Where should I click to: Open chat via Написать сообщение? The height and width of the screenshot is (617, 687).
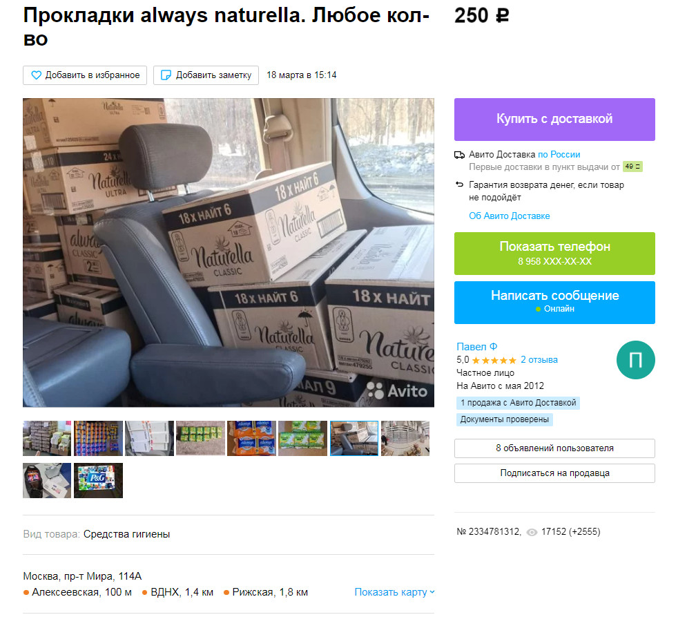[x=554, y=303]
